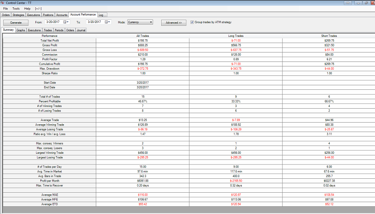Click the Generate button
The height and width of the screenshot is (214, 375).
pyautogui.click(x=16, y=23)
